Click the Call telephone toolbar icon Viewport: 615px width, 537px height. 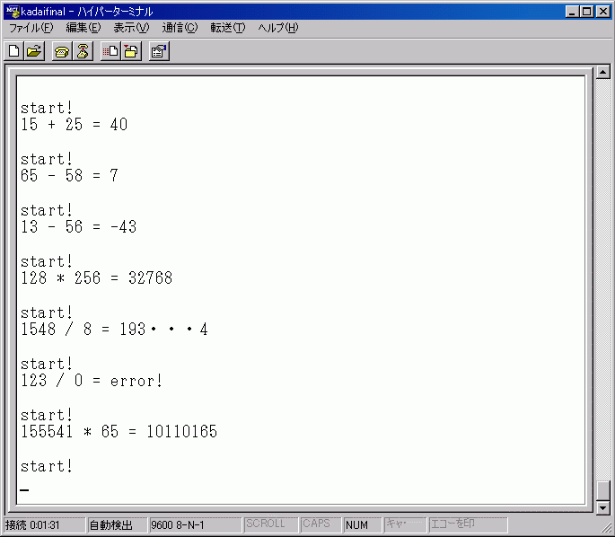pyautogui.click(x=62, y=51)
